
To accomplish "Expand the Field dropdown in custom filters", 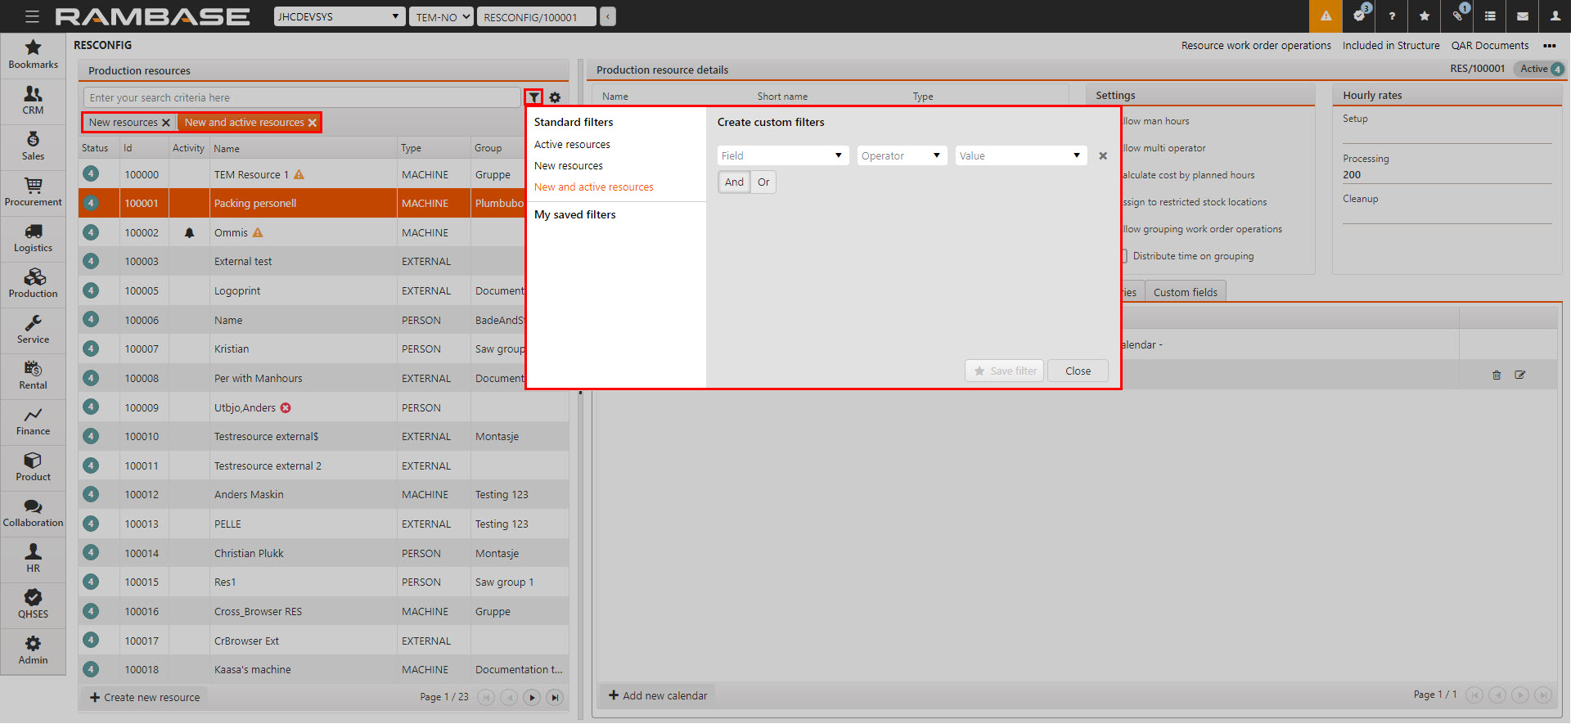I will tap(782, 155).
